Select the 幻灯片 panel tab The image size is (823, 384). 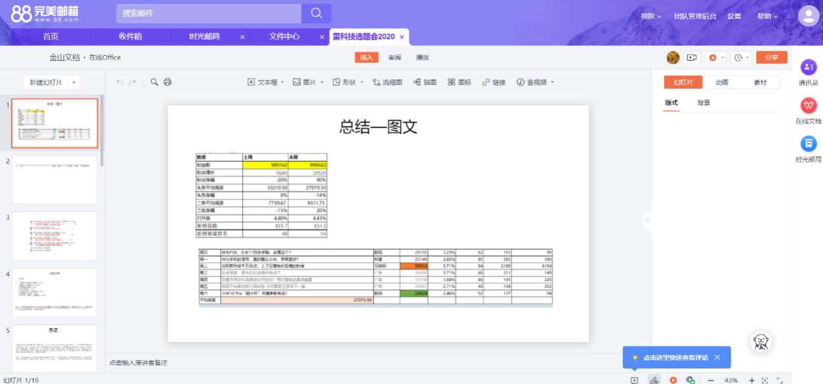point(683,82)
